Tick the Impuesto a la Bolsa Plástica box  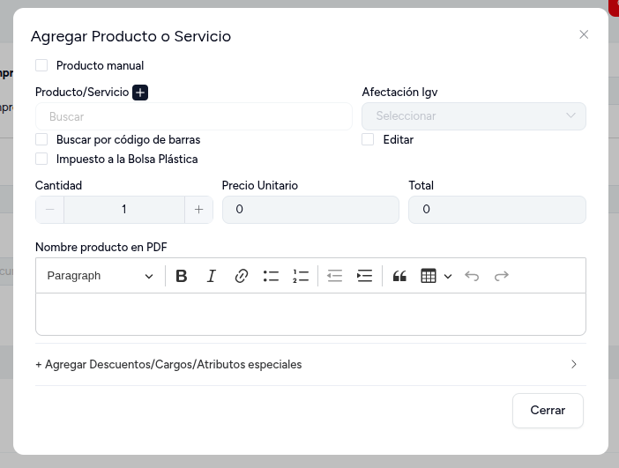[41, 159]
